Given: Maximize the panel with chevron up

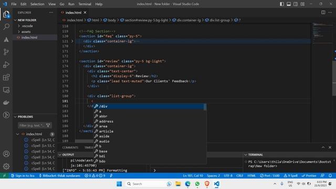Looking at the screenshot, I should (x=323, y=148).
